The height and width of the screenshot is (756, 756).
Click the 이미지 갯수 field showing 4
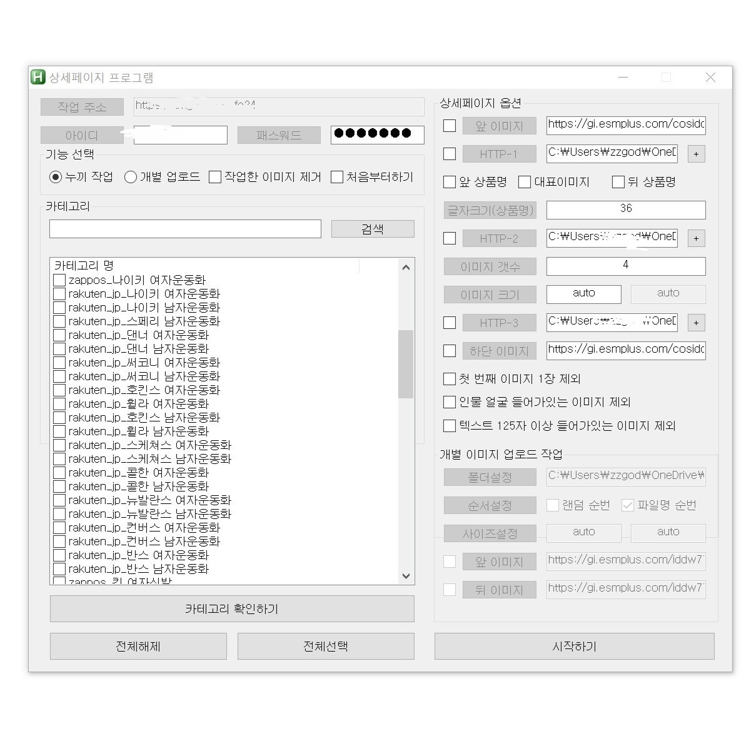pyautogui.click(x=626, y=266)
